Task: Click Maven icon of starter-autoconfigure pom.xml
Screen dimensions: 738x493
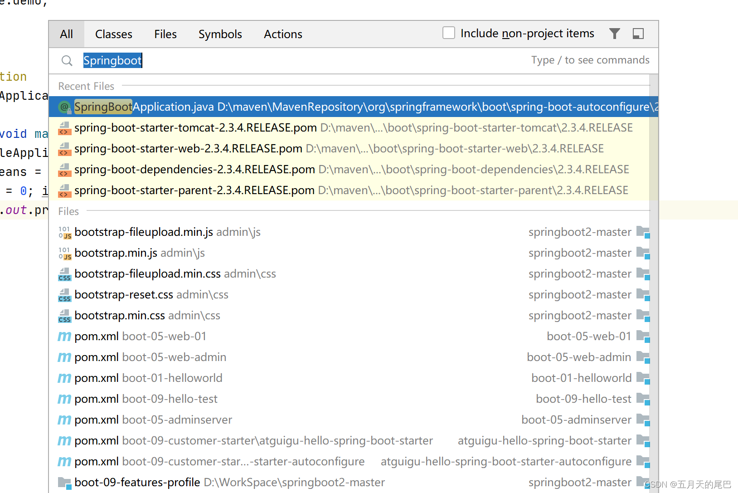Action: (x=64, y=462)
